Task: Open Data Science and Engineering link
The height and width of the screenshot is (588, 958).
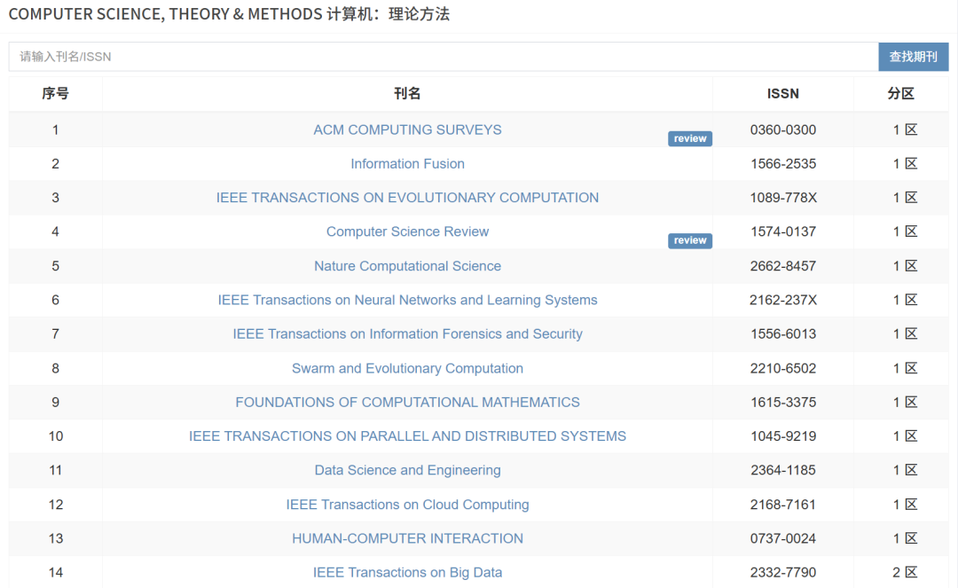Action: pos(407,470)
